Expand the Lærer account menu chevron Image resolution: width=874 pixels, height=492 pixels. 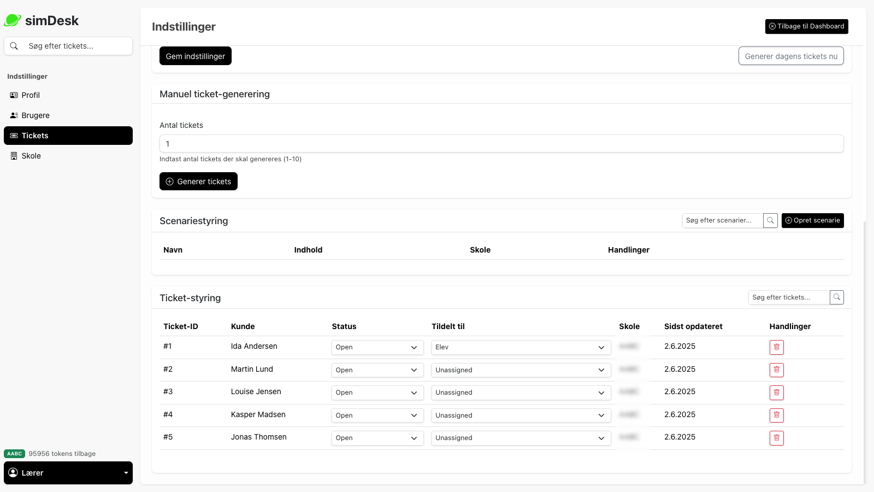click(126, 472)
